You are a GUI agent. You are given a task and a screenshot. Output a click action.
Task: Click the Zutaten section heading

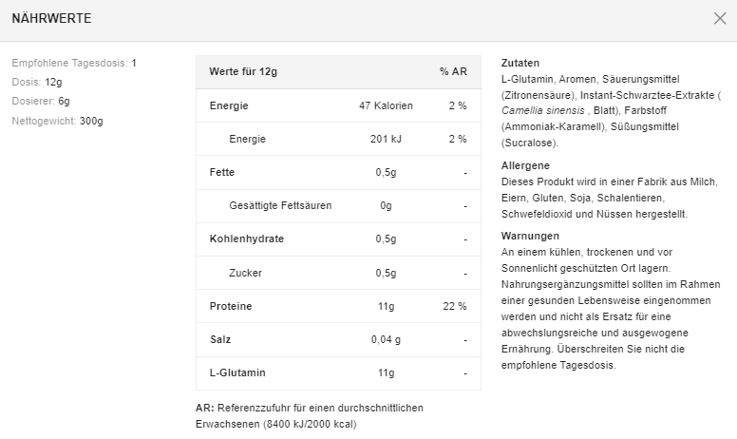pyautogui.click(x=520, y=63)
